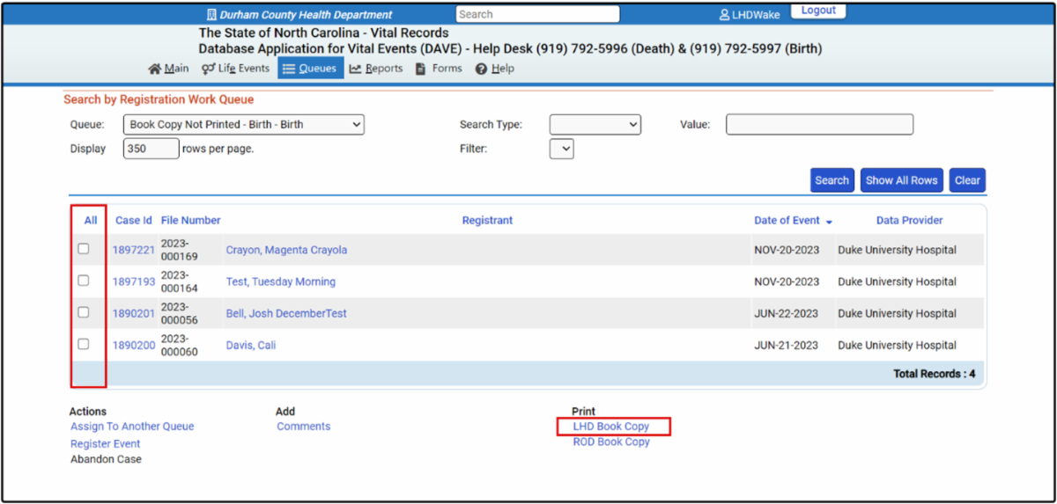This screenshot has width=1057, height=504.
Task: Open the Queues menu
Action: click(310, 69)
